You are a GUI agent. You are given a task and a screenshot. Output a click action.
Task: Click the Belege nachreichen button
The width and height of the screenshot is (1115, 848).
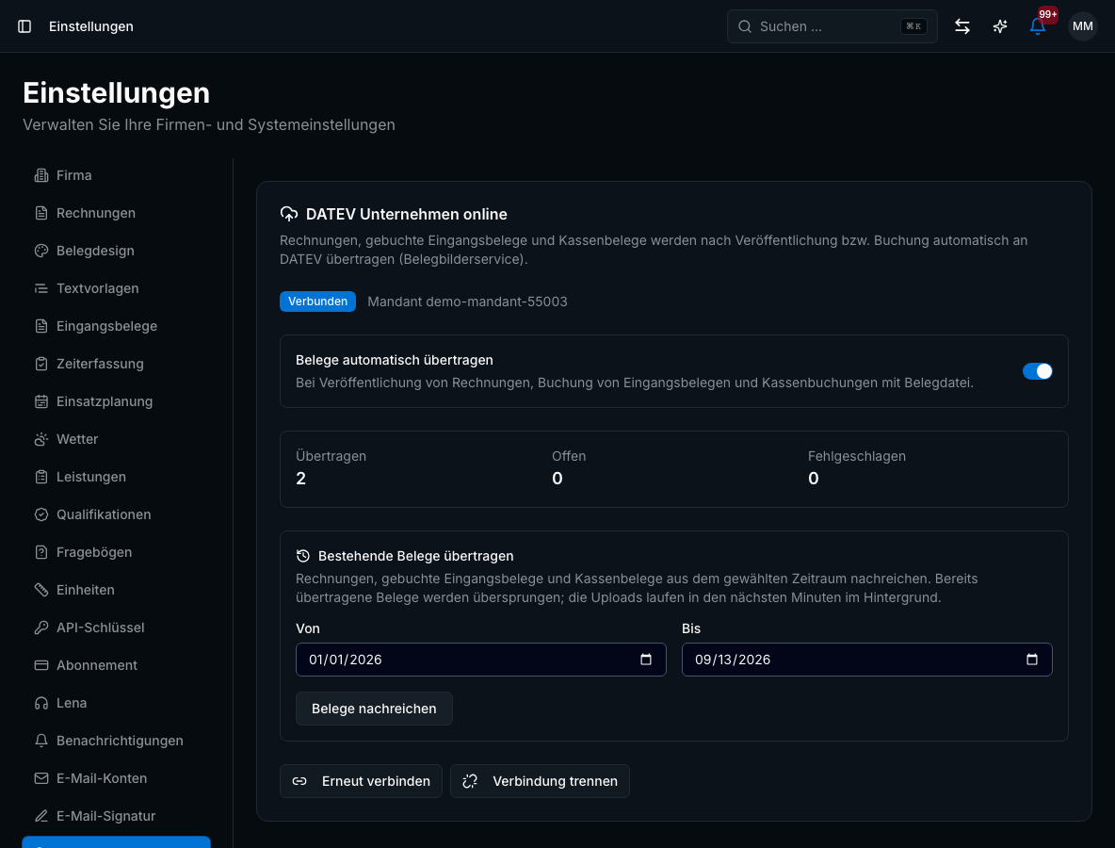click(x=374, y=709)
